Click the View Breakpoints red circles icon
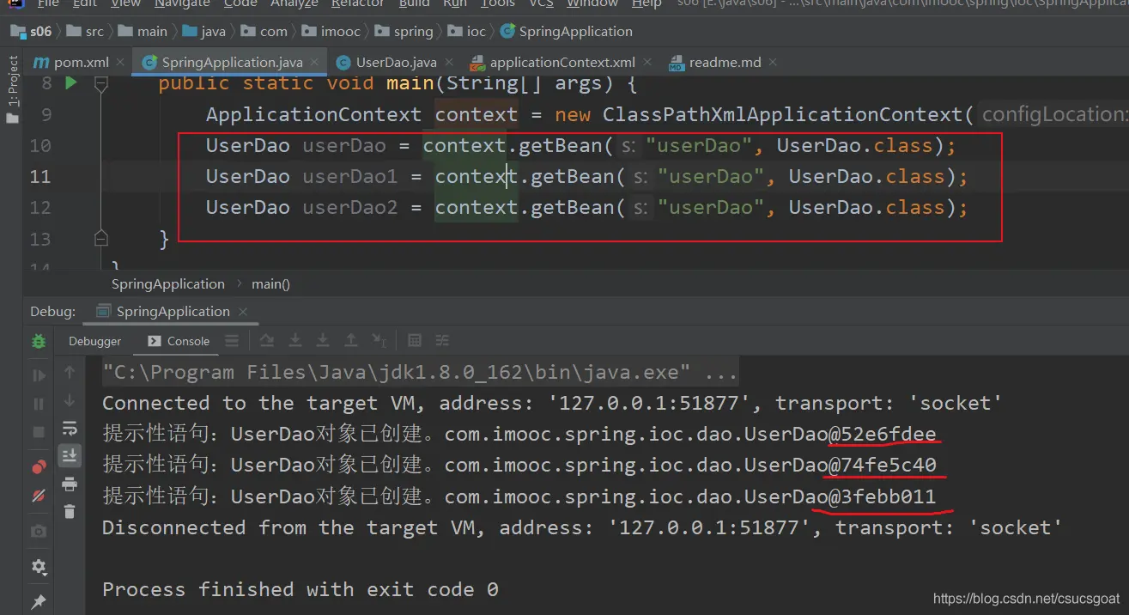Viewport: 1129px width, 615px height. coord(39,466)
